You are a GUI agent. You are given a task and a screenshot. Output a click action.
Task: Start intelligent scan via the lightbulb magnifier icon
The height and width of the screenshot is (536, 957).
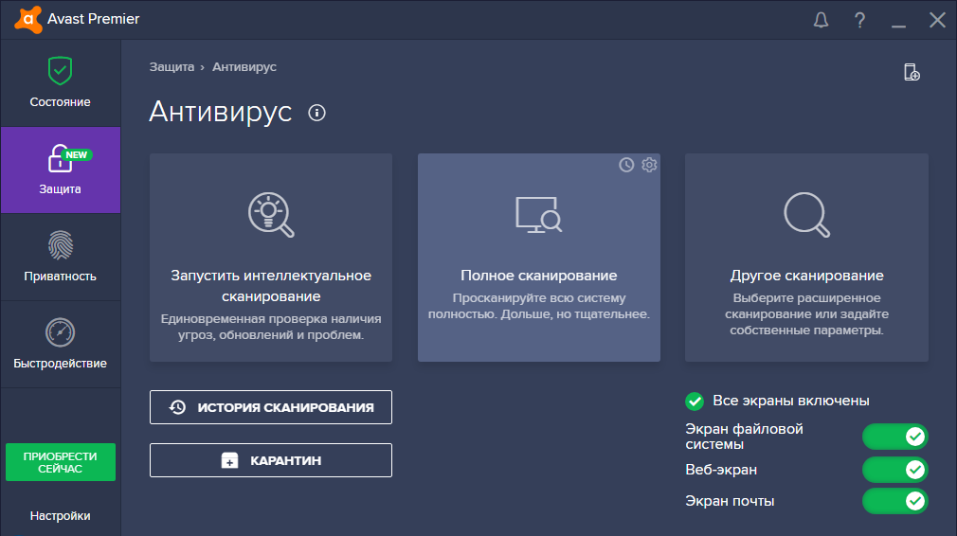tap(271, 215)
